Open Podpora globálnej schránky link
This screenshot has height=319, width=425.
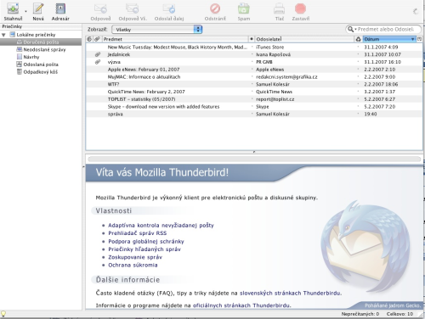click(146, 242)
